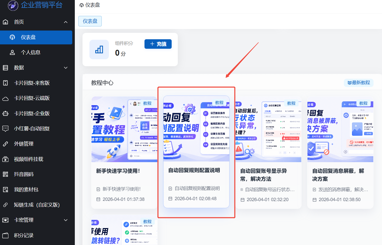
Task: Open 小红薯-自动回复 menu item
Action: click(32, 129)
